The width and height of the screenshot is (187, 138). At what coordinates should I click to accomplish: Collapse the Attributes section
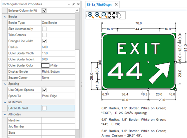coord(5,114)
